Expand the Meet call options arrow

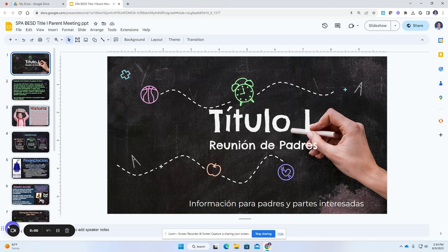click(358, 26)
